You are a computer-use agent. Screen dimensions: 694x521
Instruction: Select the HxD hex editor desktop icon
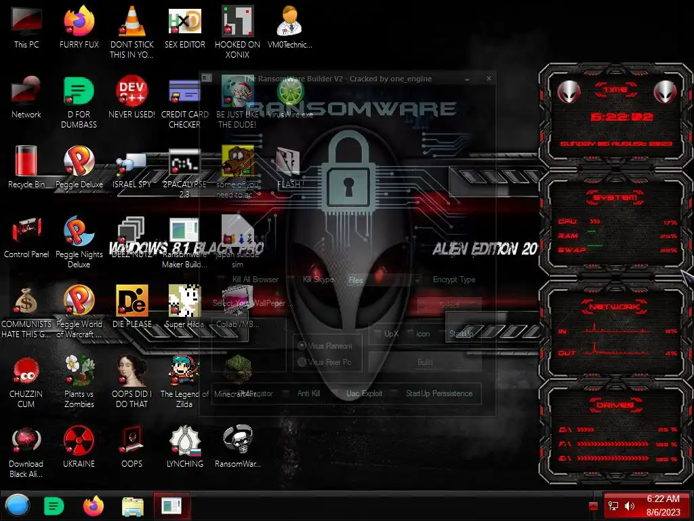(184, 27)
